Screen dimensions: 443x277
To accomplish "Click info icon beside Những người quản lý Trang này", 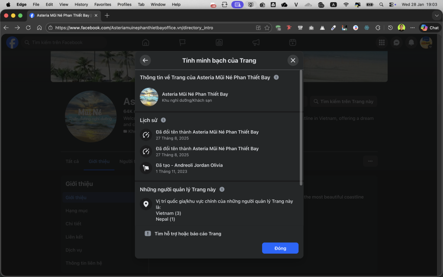I will tap(222, 190).
